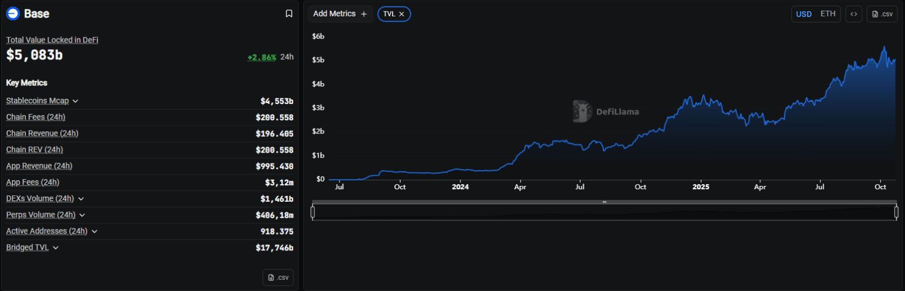Click the App Revenue (24h) label
Screen dimensions: 905x291
pos(39,166)
